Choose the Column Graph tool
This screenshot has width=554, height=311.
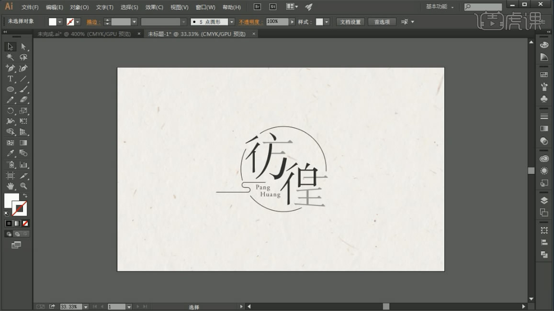coord(23,165)
